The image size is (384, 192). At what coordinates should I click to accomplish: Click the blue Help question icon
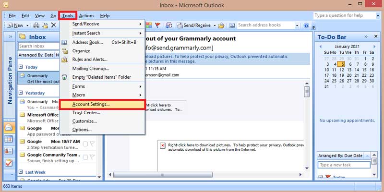(306, 25)
